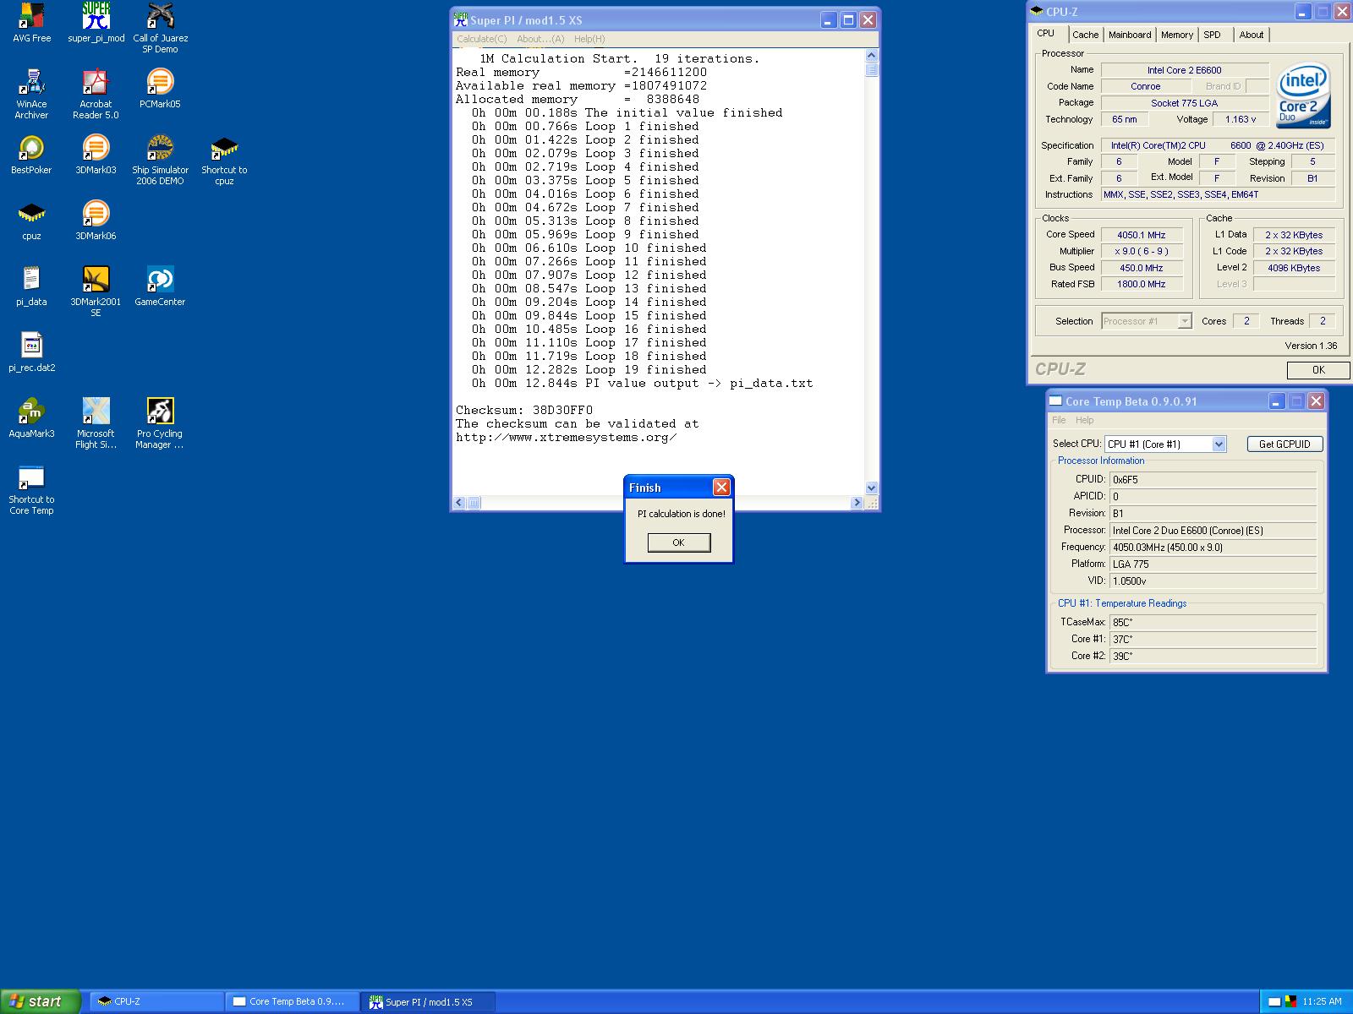
Task: Select the GameCenter icon
Action: 160,286
